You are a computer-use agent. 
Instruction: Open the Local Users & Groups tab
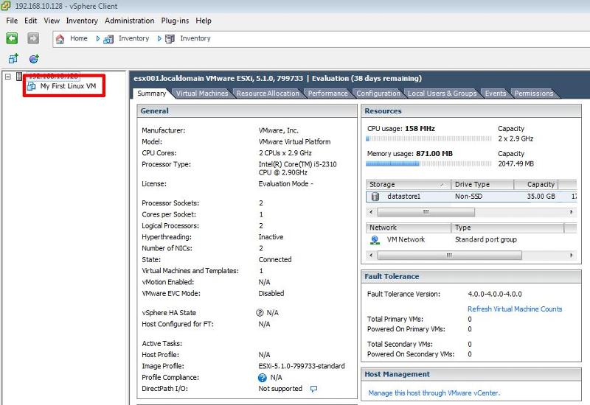(x=442, y=94)
